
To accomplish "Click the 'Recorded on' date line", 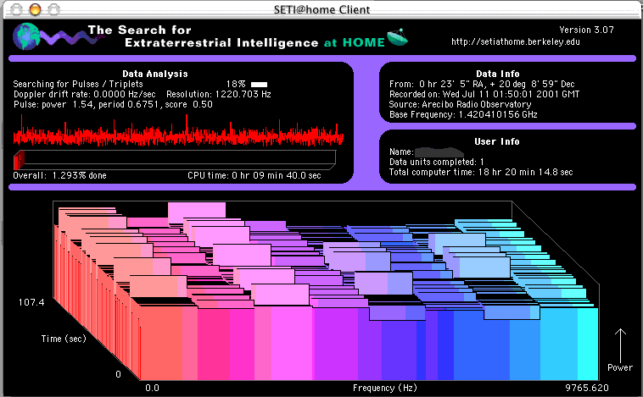I will pyautogui.click(x=484, y=94).
